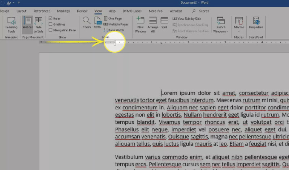Click the word 'egestas' in the document
The height and width of the screenshot is (170, 289).
[x=124, y=115]
